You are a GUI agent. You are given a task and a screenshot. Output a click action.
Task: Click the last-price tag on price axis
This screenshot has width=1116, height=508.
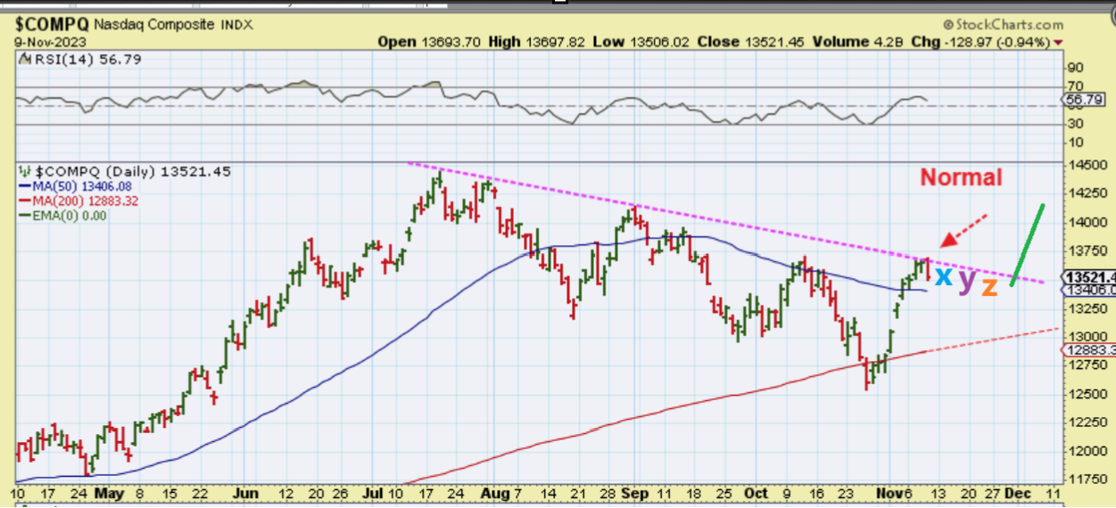[x=1088, y=277]
